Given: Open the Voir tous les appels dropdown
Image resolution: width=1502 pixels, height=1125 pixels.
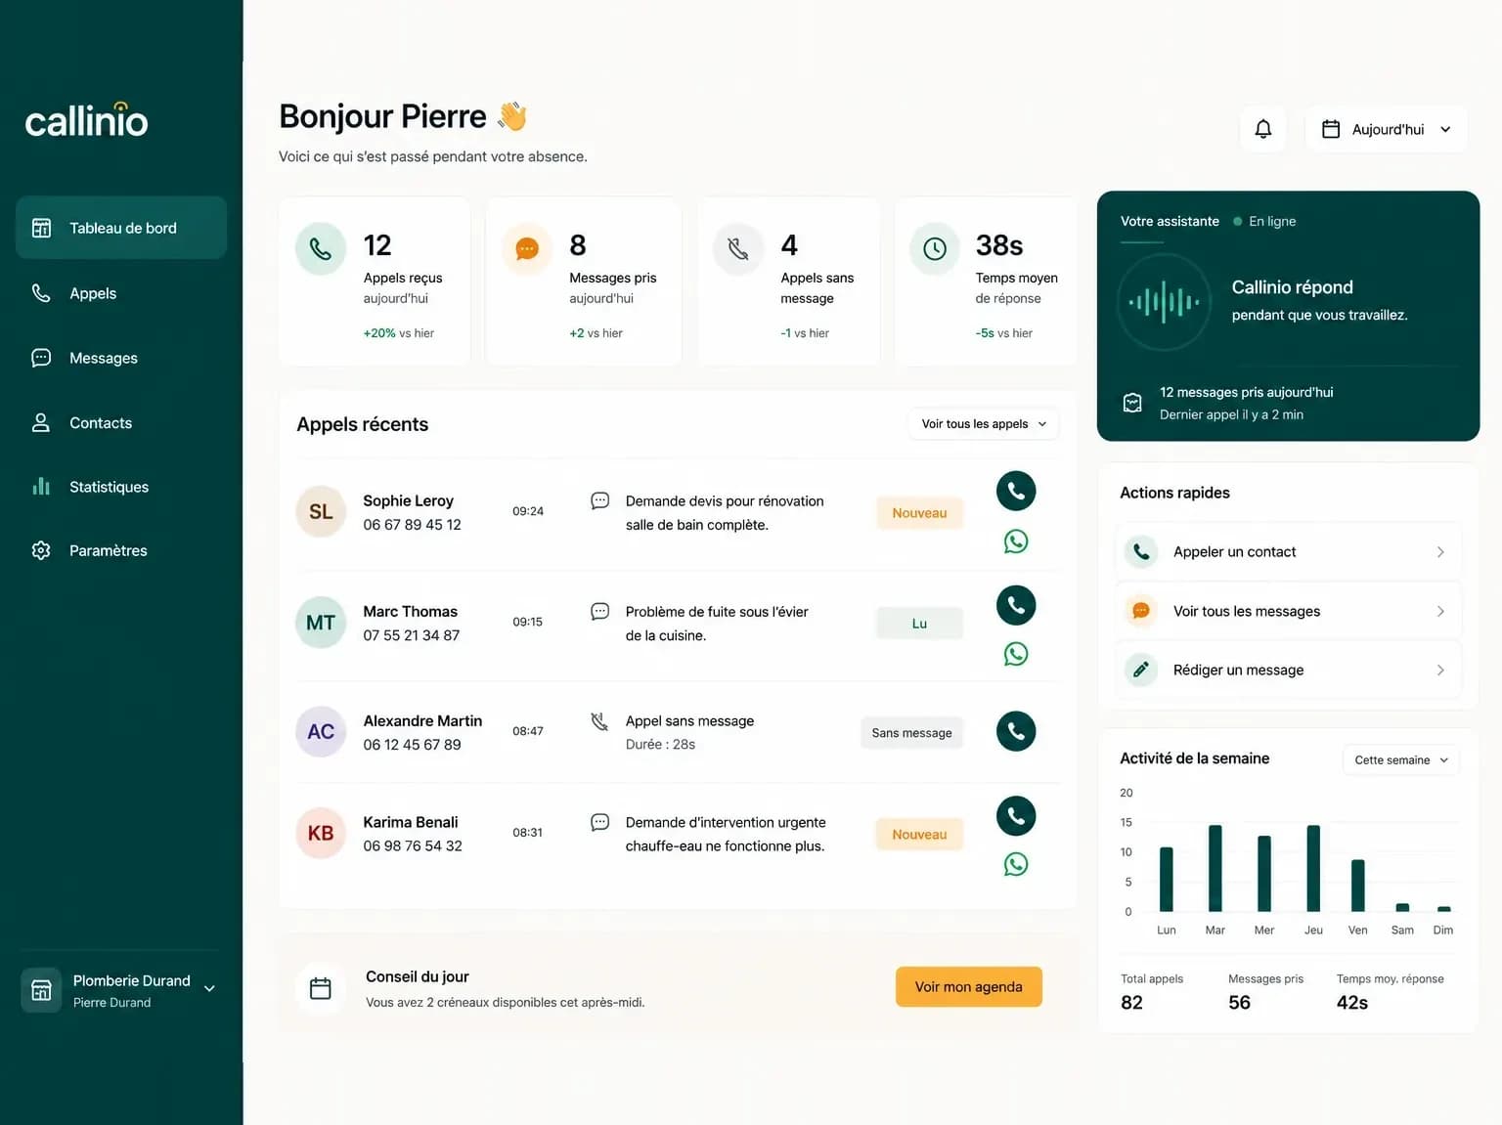Looking at the screenshot, I should coord(984,423).
